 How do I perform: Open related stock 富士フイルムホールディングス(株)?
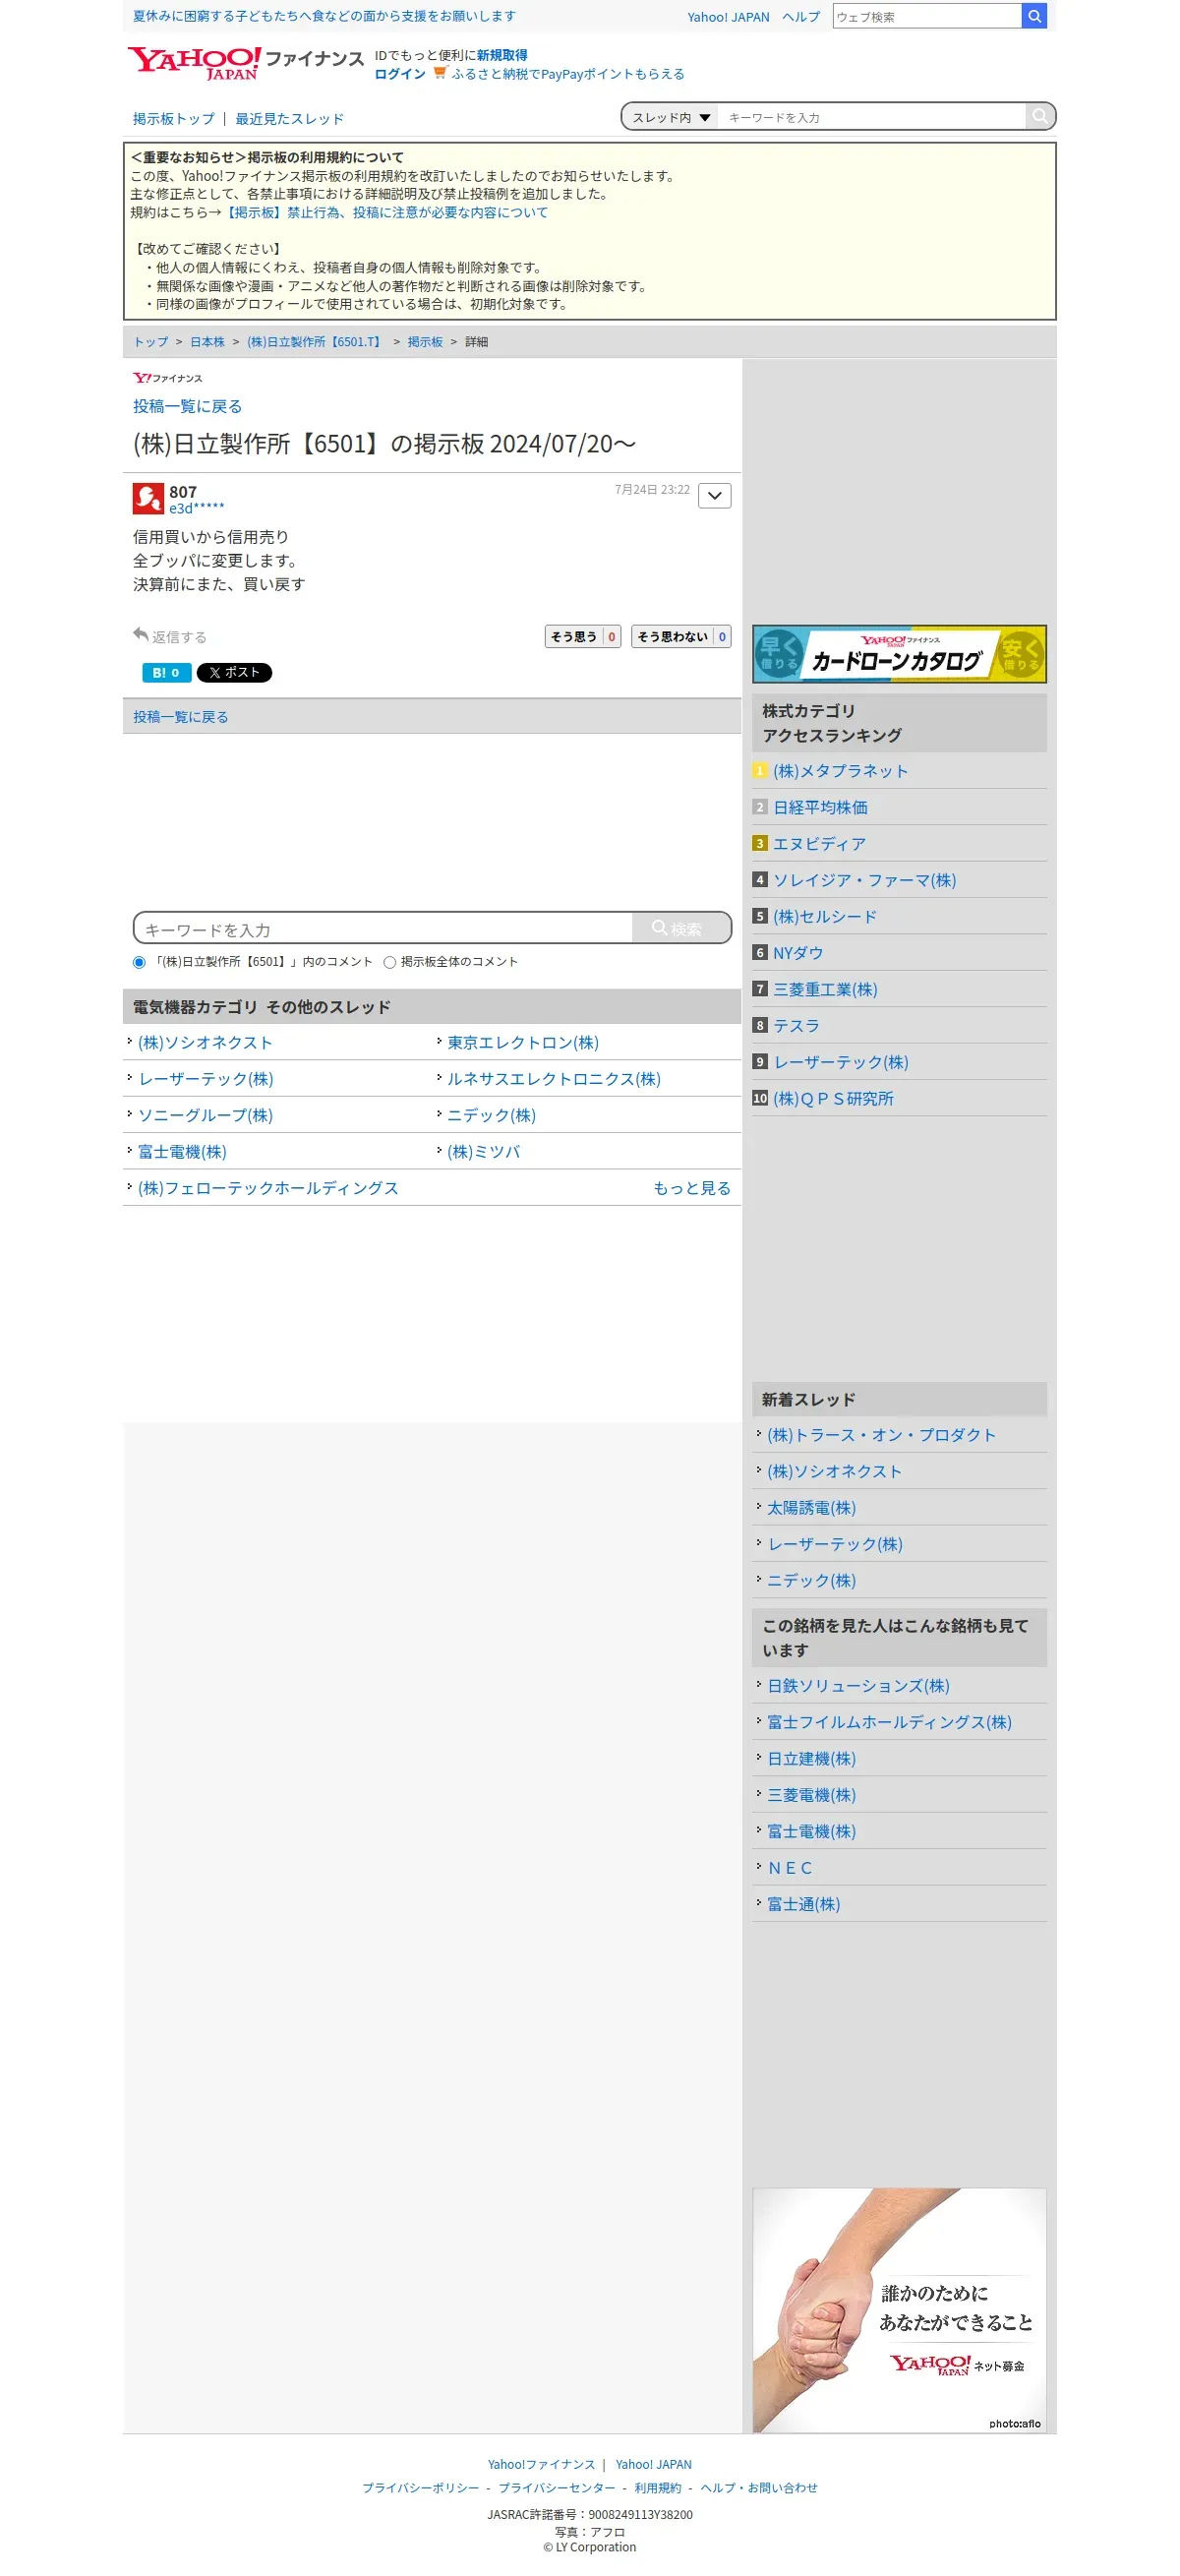889,1722
